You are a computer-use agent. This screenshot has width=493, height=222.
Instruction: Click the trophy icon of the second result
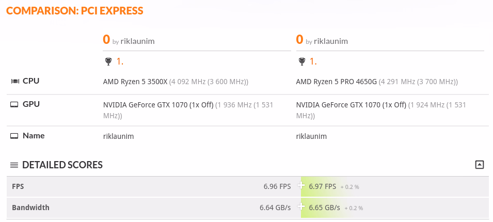point(301,61)
